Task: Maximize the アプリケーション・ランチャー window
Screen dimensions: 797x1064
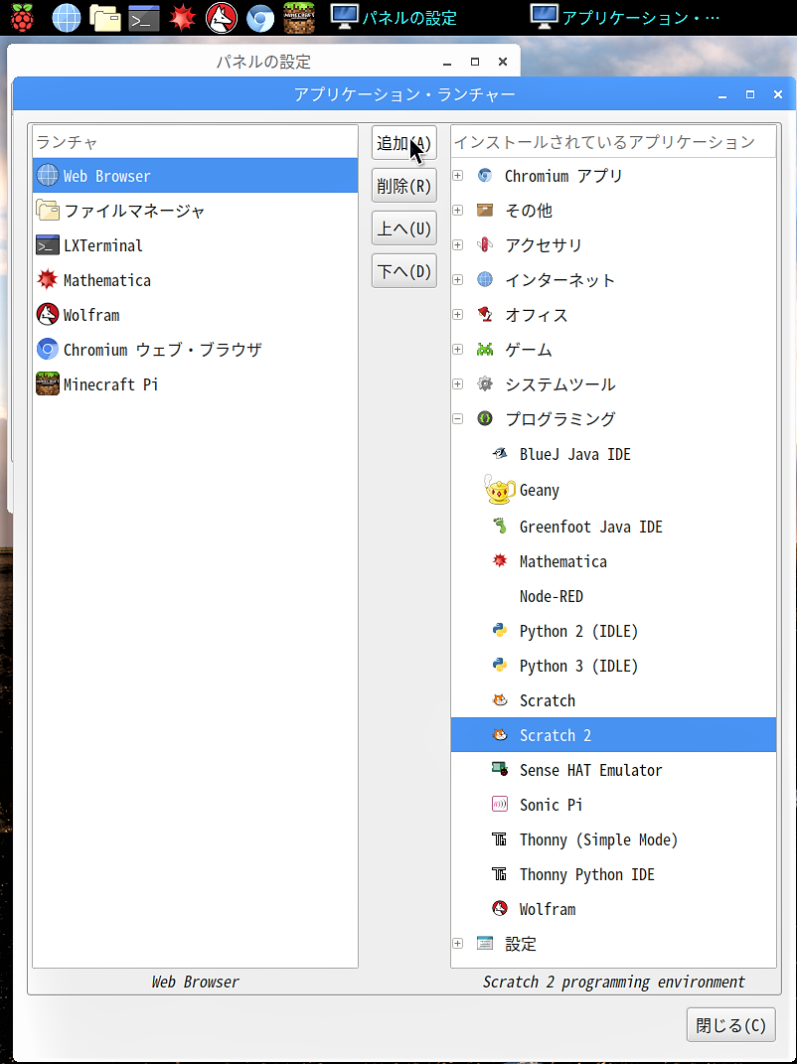Action: point(750,95)
